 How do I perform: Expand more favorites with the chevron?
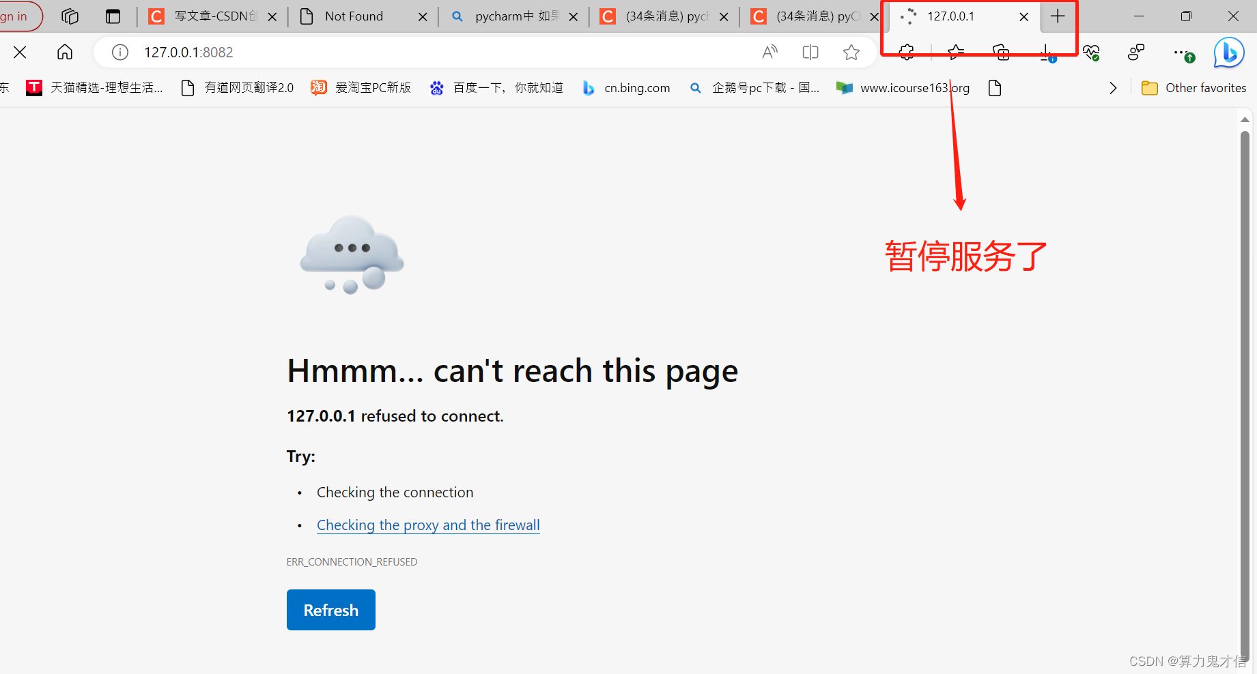coord(1113,87)
